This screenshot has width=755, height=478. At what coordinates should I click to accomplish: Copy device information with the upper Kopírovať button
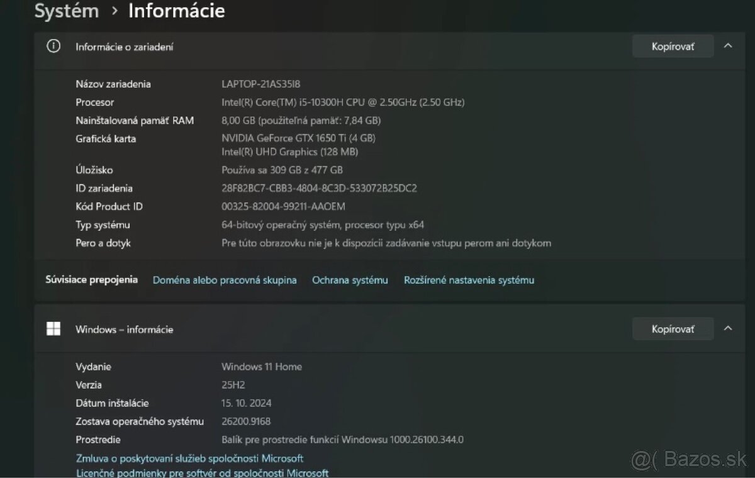(673, 47)
